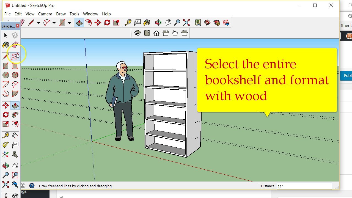Expand the pencil Line tool dropdown arrow

coord(38,23)
